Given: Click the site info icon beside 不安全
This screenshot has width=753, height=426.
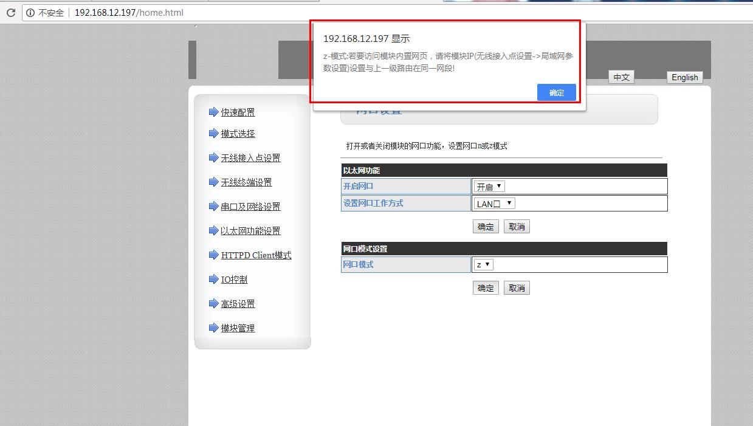Looking at the screenshot, I should (x=30, y=13).
